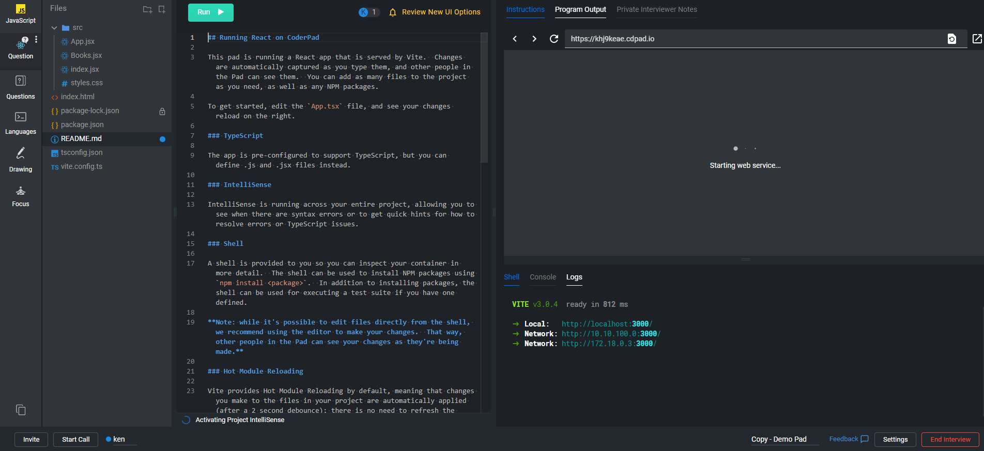Open the Books.jsx file
The width and height of the screenshot is (984, 451).
point(86,55)
